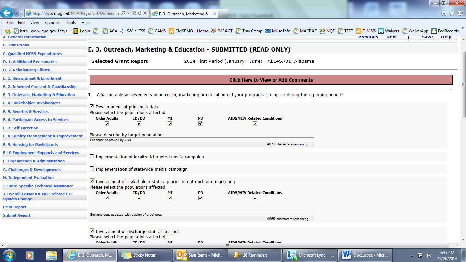This screenshot has width=466, height=262.
Task: Open Favorites star icon at top right
Action: (x=452, y=13)
